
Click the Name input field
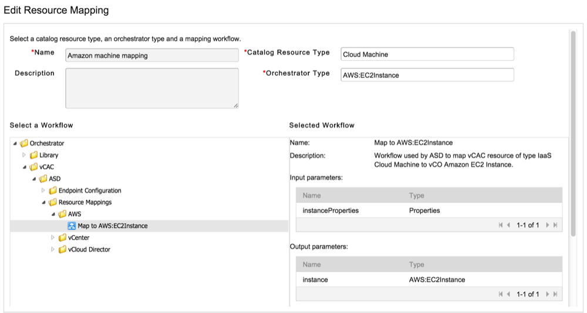[151, 55]
